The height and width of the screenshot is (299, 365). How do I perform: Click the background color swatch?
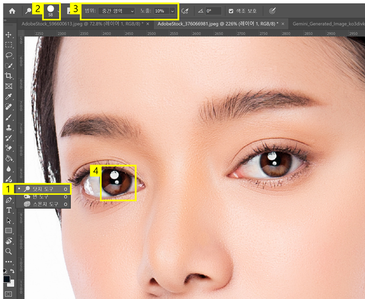pyautogui.click(x=12, y=284)
